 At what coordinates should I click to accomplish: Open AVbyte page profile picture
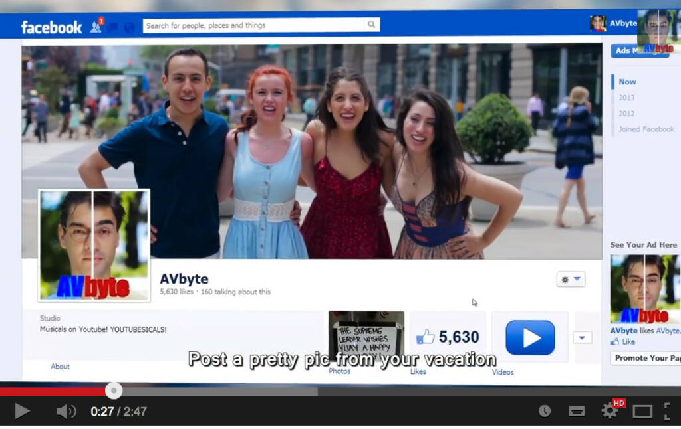94,246
